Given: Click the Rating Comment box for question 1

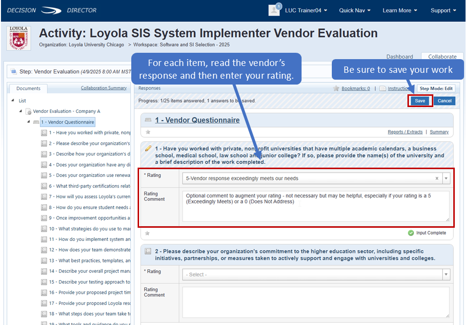Looking at the screenshot, I should [x=316, y=206].
